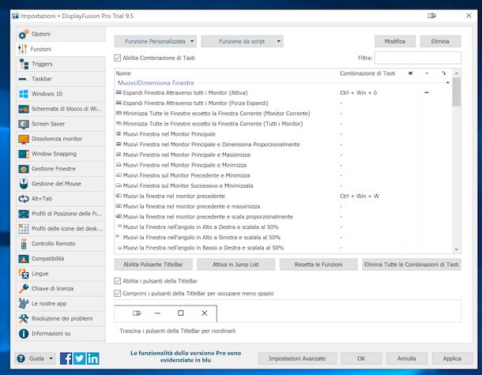Click Resetta le Funzioni button
The height and width of the screenshot is (375, 482).
coord(318,264)
